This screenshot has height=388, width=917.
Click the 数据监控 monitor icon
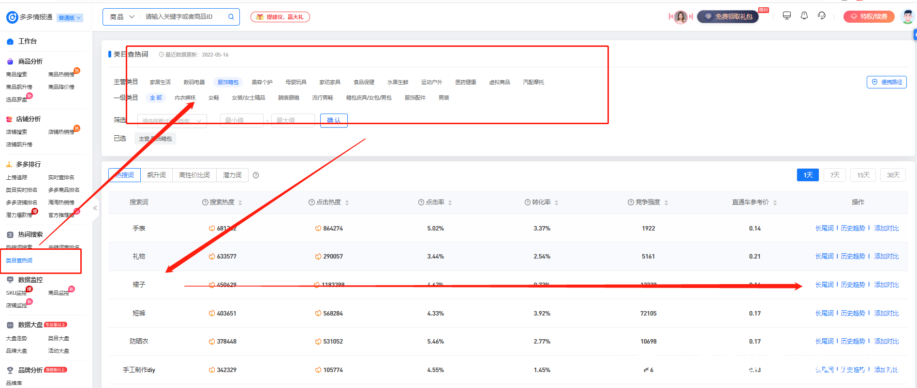tap(10, 280)
